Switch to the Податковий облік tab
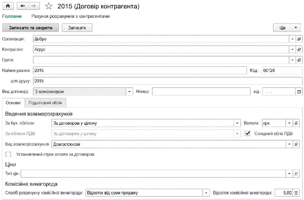The image size is (304, 200). tap(45, 103)
